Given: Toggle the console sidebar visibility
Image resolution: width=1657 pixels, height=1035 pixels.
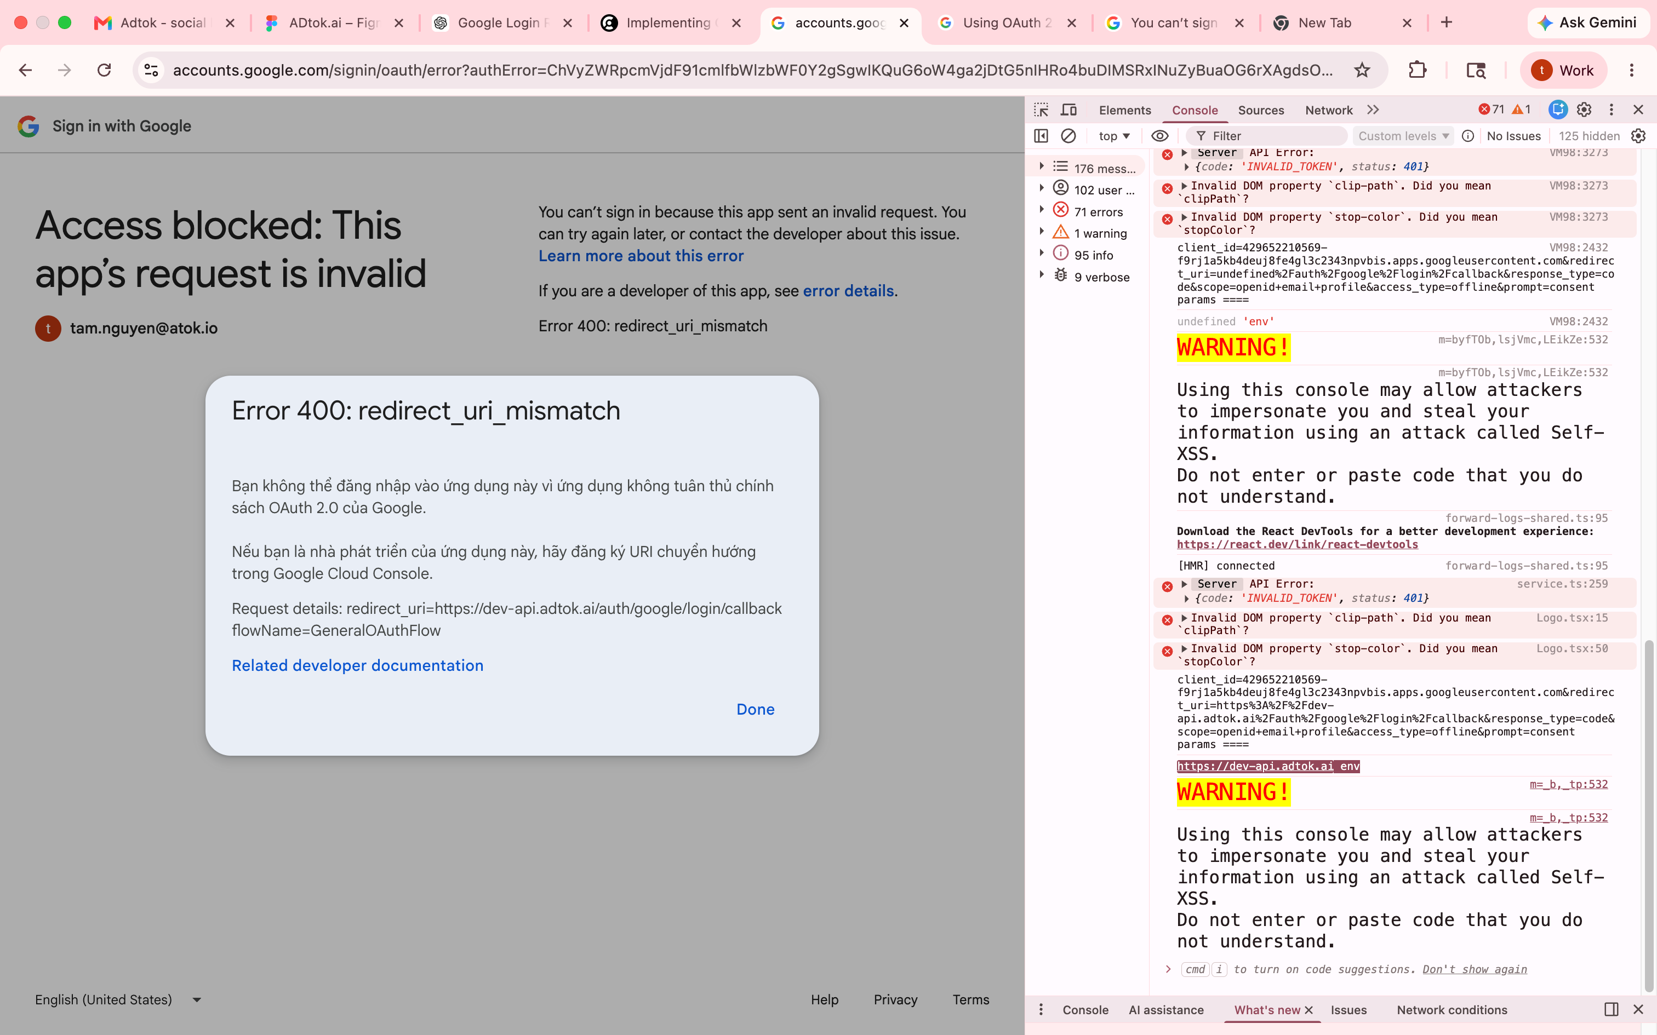Looking at the screenshot, I should 1041,136.
